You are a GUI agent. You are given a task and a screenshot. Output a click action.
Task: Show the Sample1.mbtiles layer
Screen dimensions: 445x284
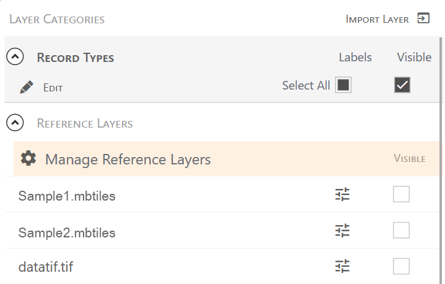click(401, 195)
